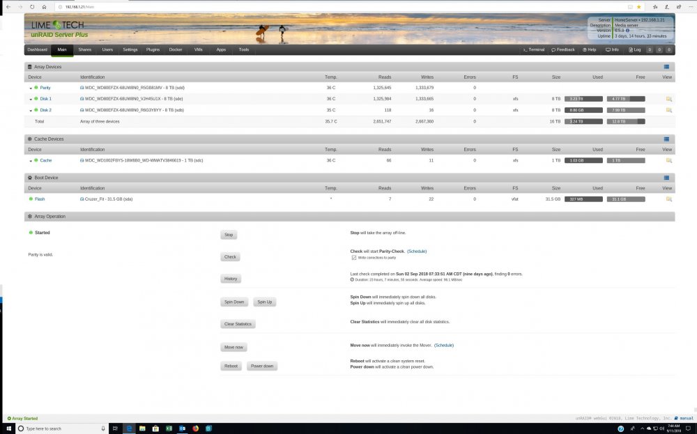The width and height of the screenshot is (697, 434).
Task: Start a parity Check
Action: point(230,257)
